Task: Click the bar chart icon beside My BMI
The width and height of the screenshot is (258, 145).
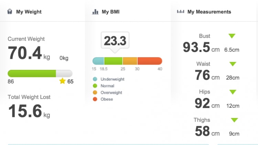Action: pyautogui.click(x=95, y=12)
